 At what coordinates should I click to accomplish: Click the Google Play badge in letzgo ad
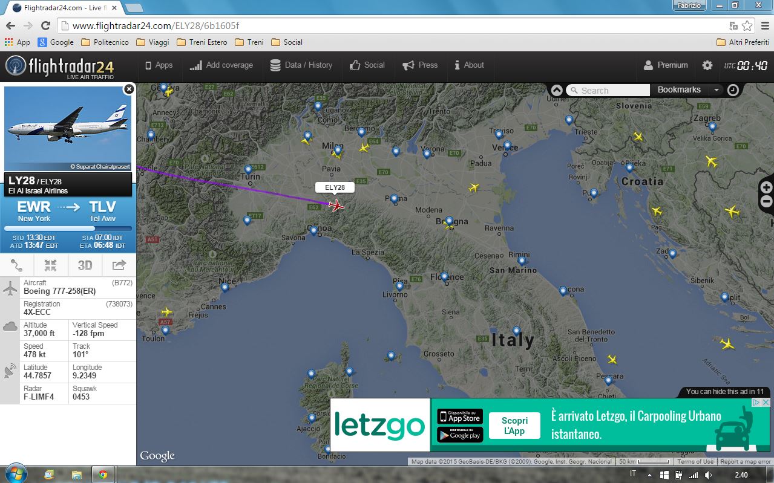tap(460, 435)
